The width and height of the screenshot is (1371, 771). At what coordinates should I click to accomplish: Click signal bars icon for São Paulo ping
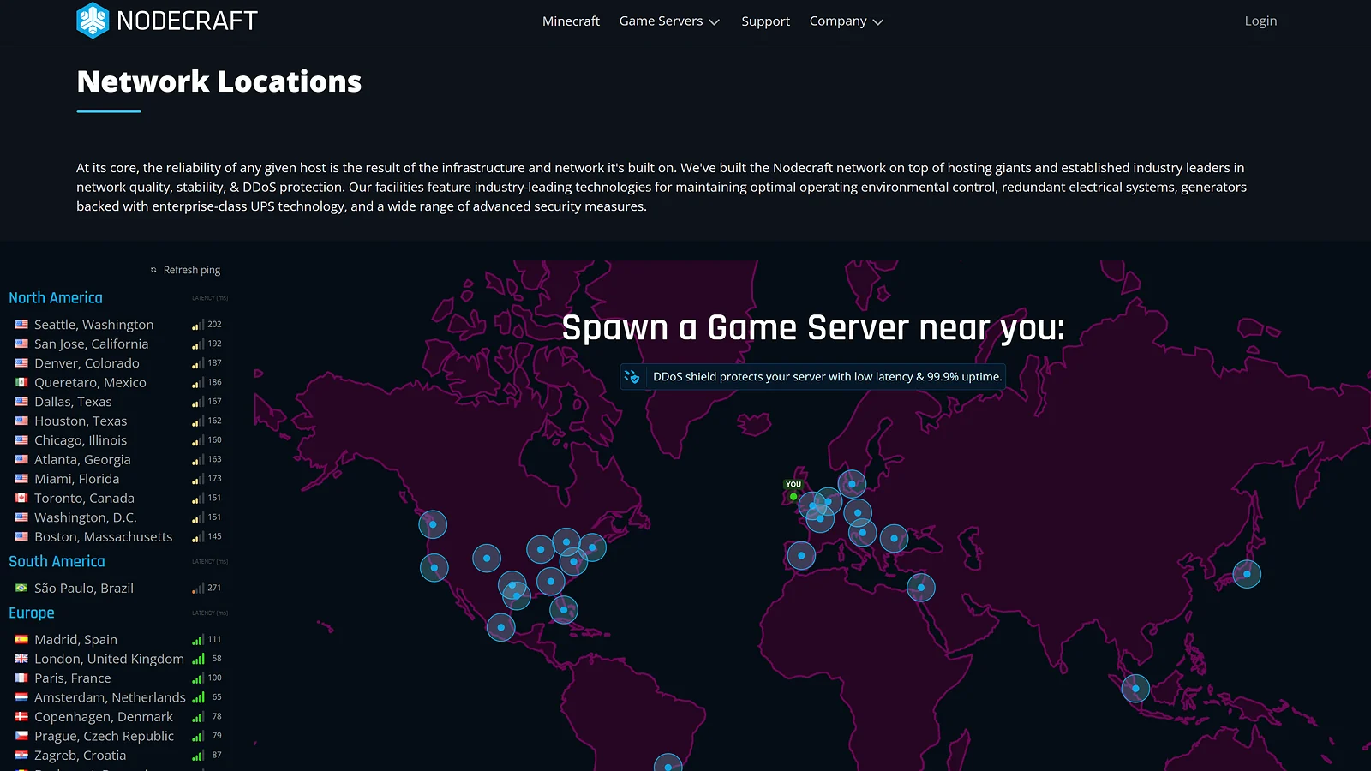point(198,588)
